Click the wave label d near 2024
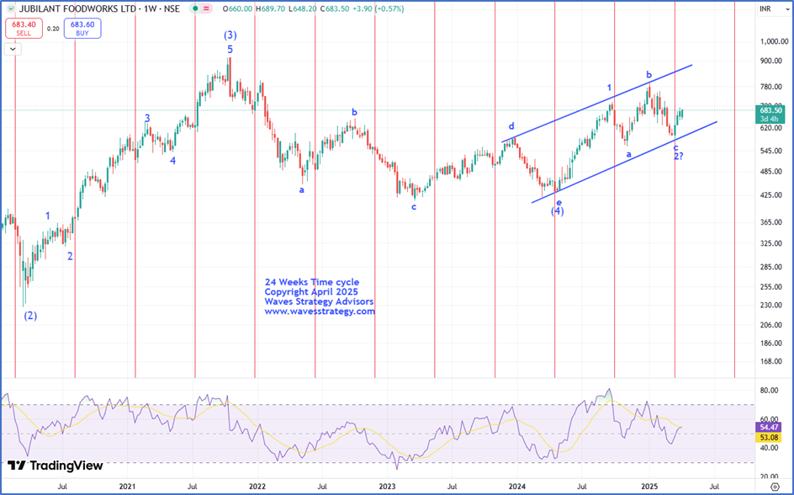Screen dimensions: 794x495 pos(512,126)
